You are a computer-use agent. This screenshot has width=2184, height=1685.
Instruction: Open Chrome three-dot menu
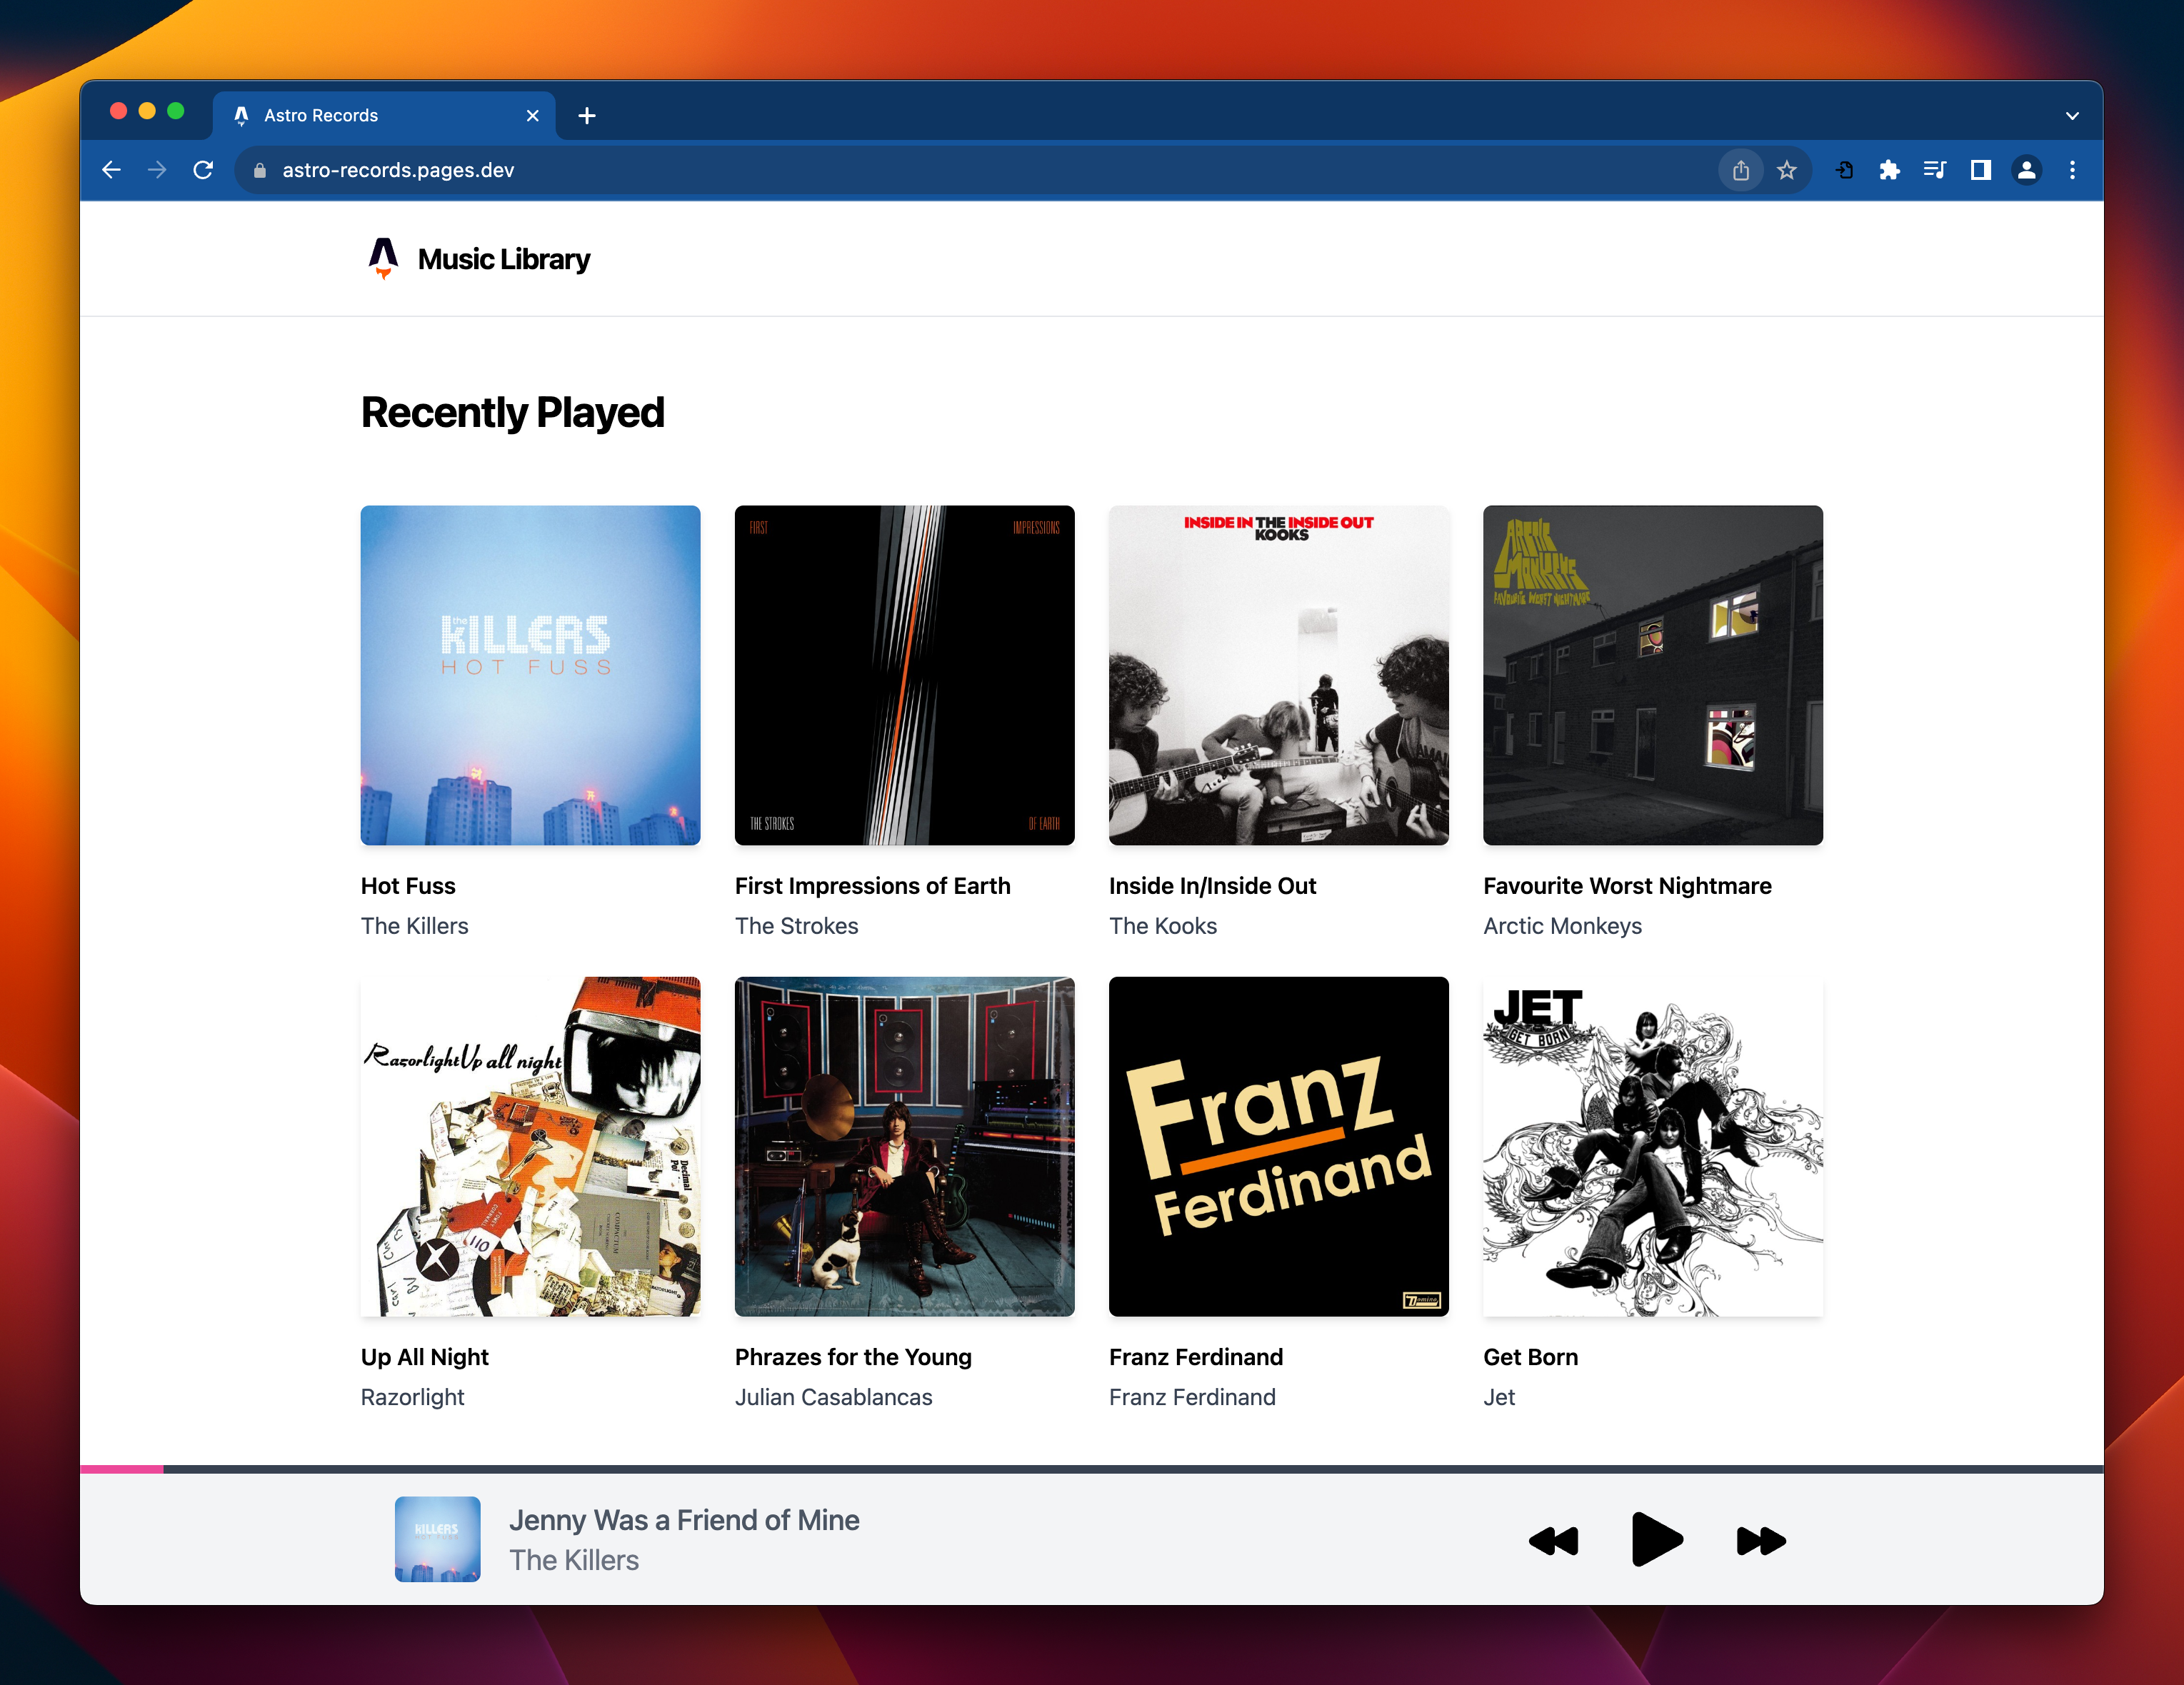[2072, 170]
